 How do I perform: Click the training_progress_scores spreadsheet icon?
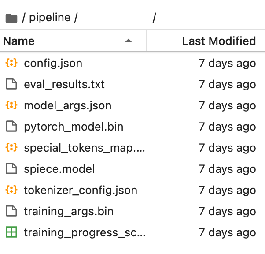click(11, 232)
